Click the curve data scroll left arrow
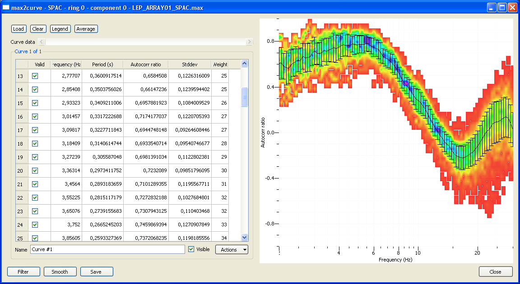 point(42,42)
